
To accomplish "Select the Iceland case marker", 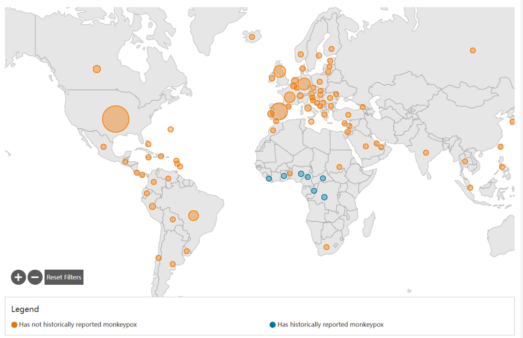I will (252, 37).
